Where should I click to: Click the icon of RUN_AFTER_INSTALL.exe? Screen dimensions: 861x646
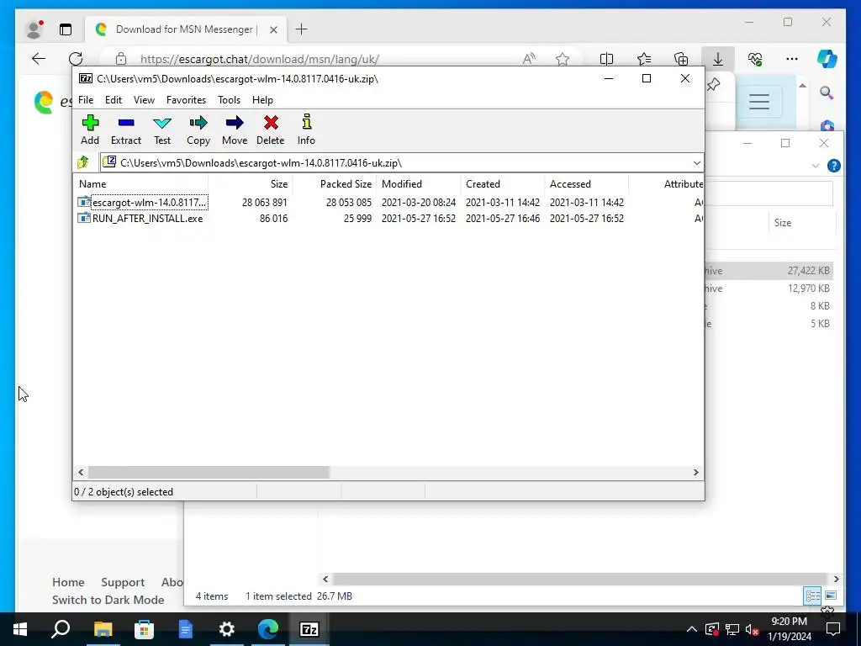pyautogui.click(x=83, y=218)
